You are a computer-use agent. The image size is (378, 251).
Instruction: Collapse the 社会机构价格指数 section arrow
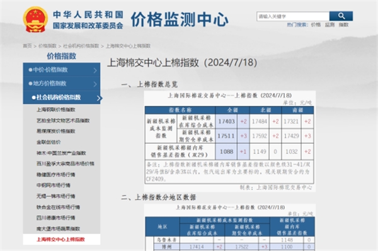point(99,98)
